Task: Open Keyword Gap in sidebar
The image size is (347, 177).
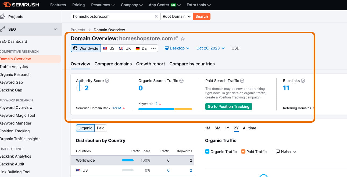Action: (12, 82)
